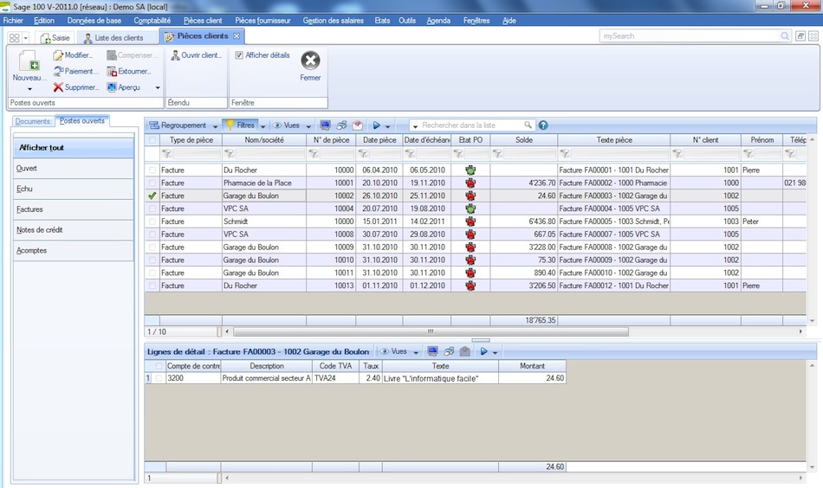Tick the checkbox for invoice 10004 VPC SA

pos(152,209)
